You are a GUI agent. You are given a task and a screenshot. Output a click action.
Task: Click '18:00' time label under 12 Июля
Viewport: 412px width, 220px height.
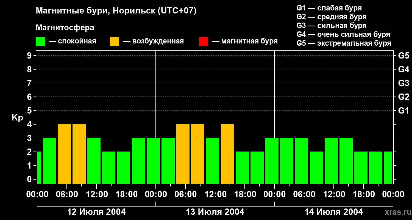click(126, 194)
